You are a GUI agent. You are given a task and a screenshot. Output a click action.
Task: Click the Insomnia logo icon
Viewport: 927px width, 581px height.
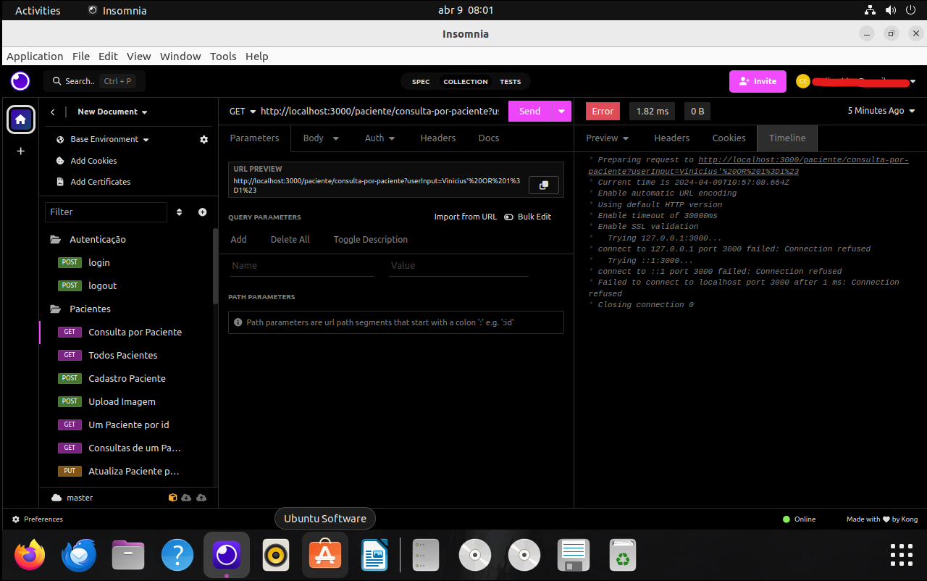20,80
